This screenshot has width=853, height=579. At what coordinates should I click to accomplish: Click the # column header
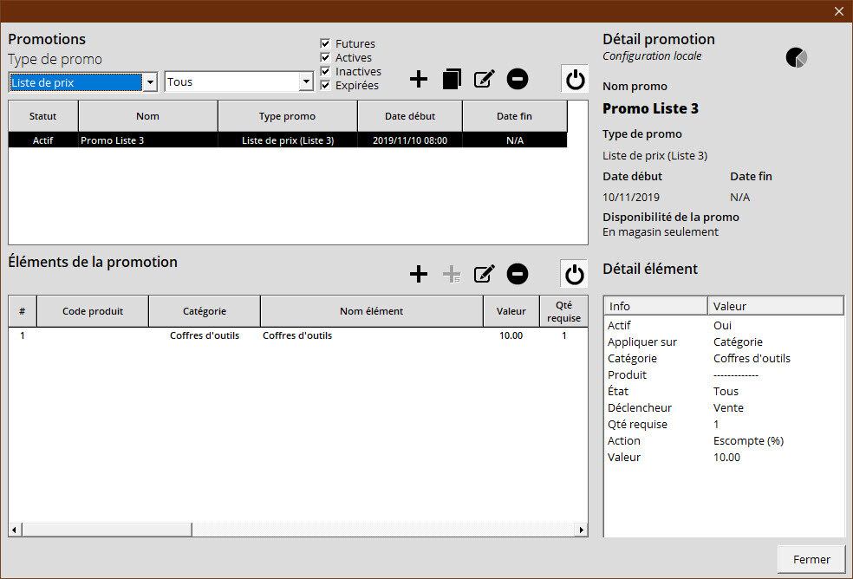point(23,311)
